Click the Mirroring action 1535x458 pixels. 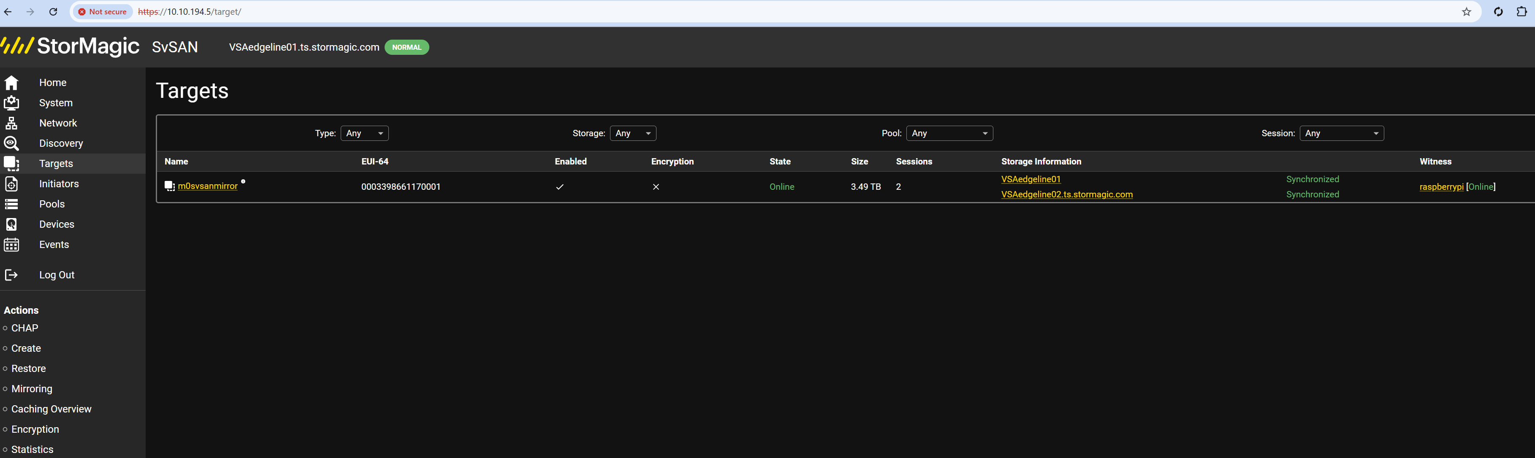click(x=32, y=389)
